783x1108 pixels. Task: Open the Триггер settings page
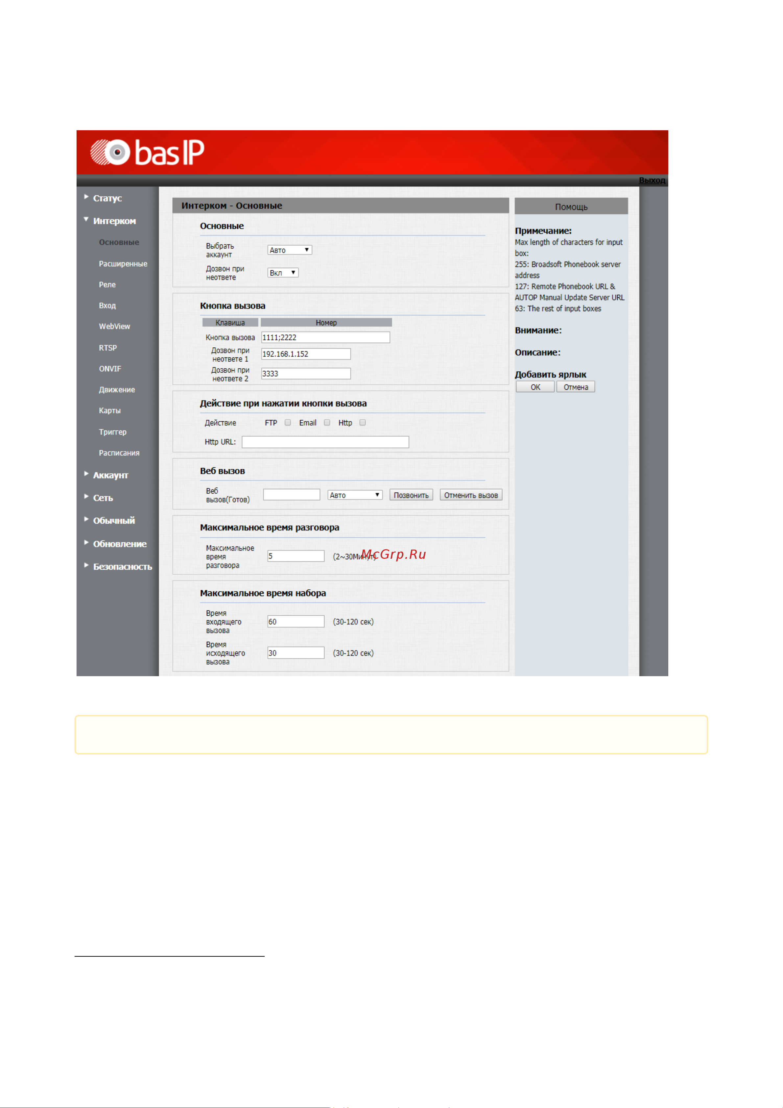pyautogui.click(x=112, y=432)
